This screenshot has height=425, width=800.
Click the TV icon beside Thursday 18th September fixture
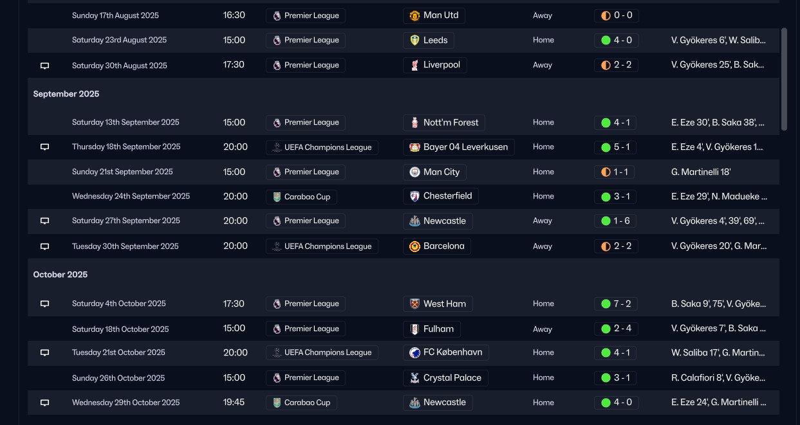45,147
